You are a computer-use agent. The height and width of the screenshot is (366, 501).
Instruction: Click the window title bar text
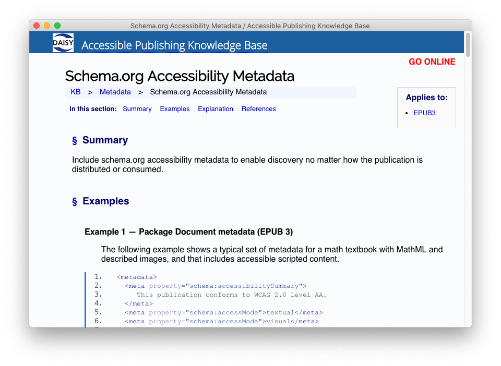[250, 26]
